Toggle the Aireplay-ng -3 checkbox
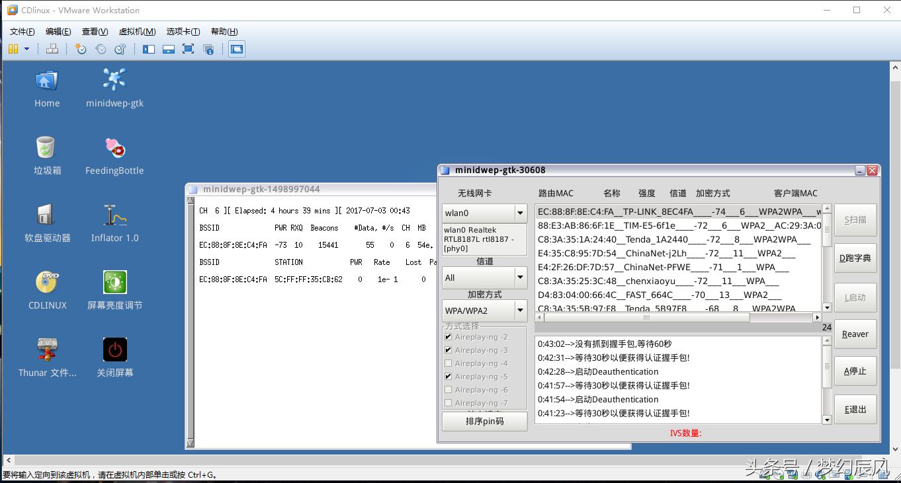 point(449,350)
